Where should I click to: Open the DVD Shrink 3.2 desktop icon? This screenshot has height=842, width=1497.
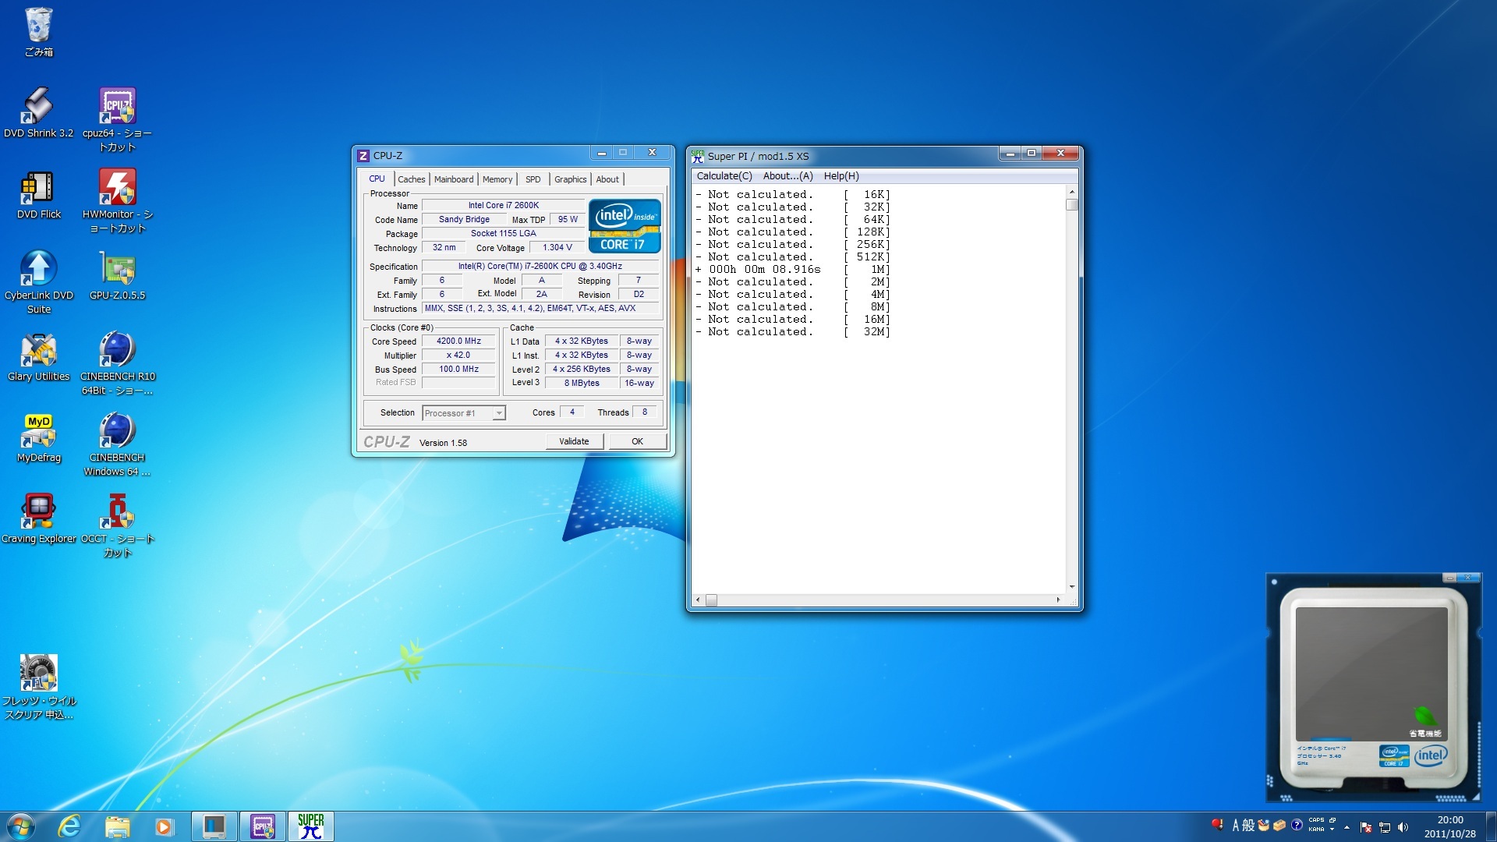(x=38, y=106)
